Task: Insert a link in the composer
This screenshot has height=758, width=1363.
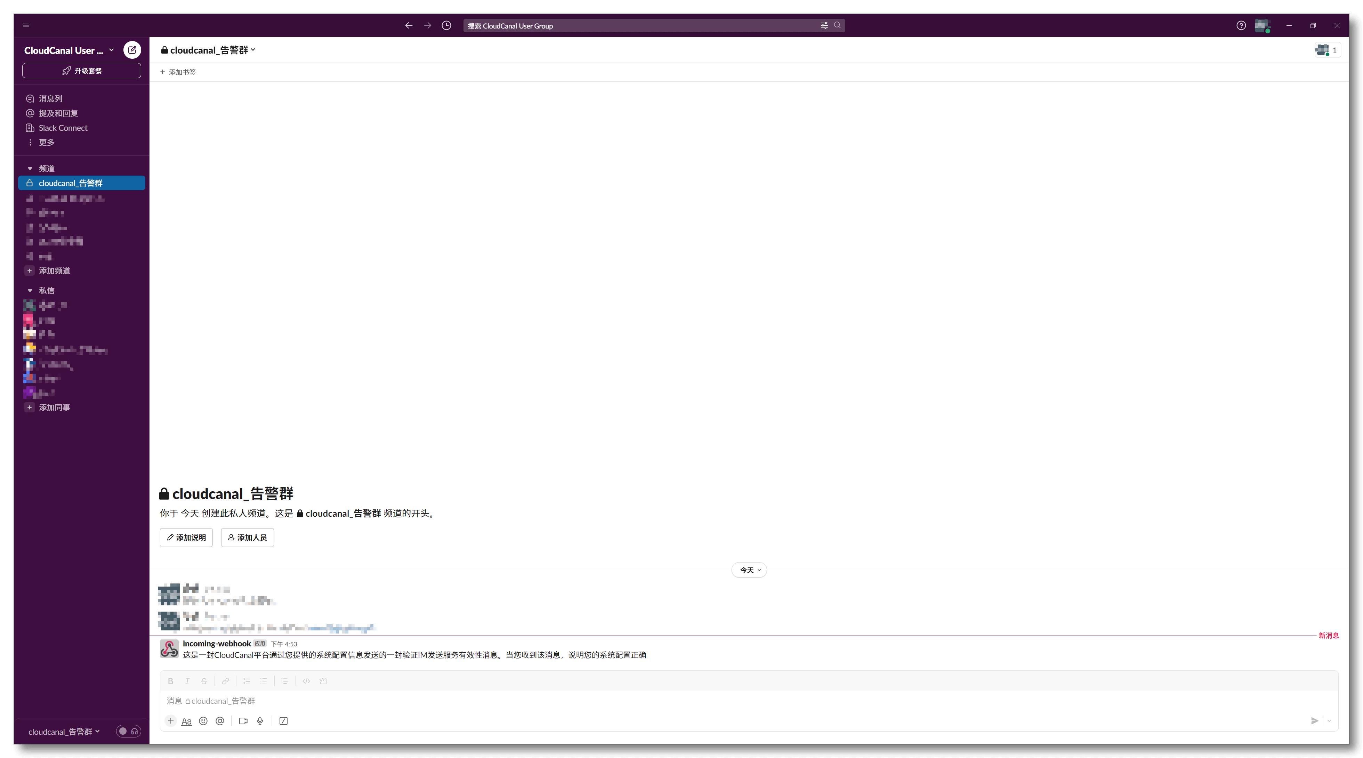Action: (x=225, y=681)
